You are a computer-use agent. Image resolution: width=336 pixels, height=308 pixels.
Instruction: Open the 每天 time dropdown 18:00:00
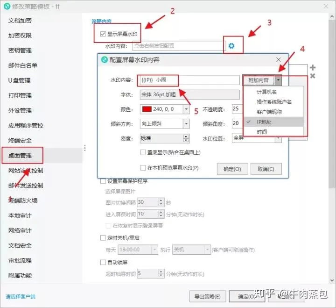(x=154, y=250)
